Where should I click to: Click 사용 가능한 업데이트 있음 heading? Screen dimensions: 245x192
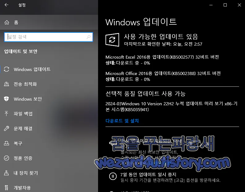tap(161, 37)
